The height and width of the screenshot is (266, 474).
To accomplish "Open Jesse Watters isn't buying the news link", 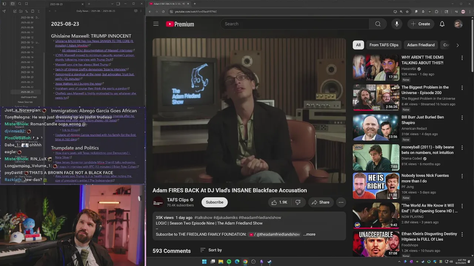I will coord(78,83).
